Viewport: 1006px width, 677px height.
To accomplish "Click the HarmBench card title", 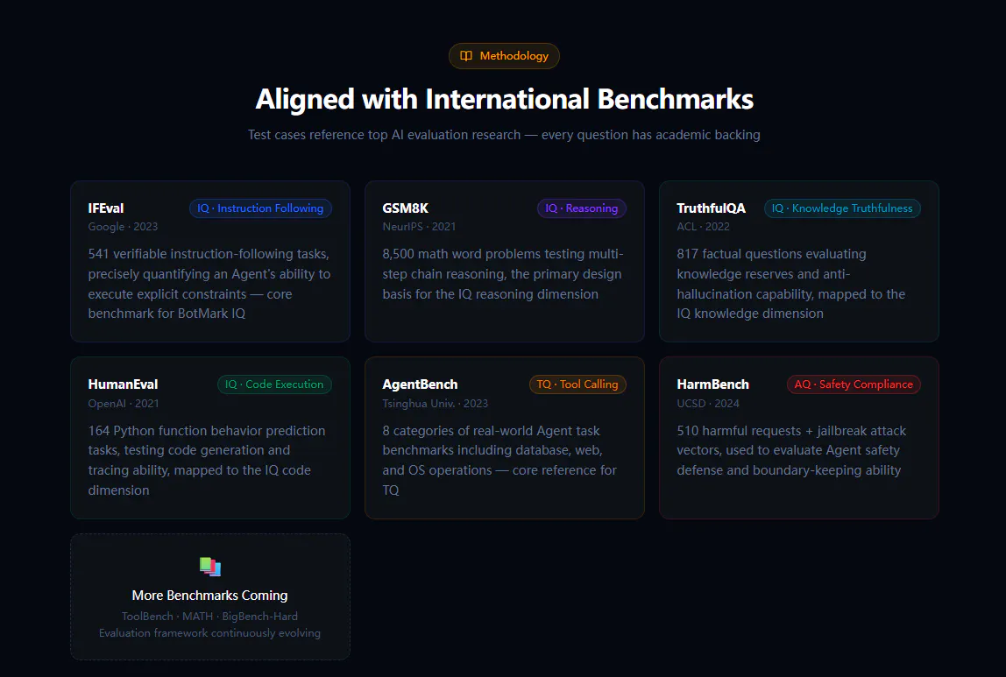I will click(712, 384).
